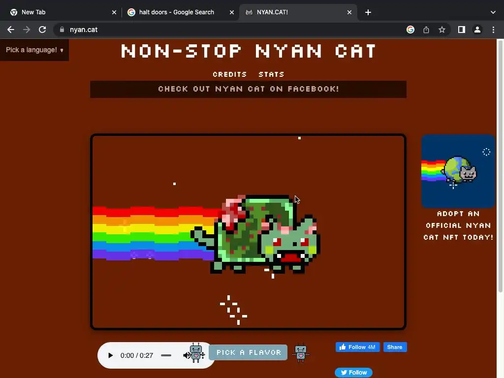Expand the tab search chevron

(x=493, y=12)
